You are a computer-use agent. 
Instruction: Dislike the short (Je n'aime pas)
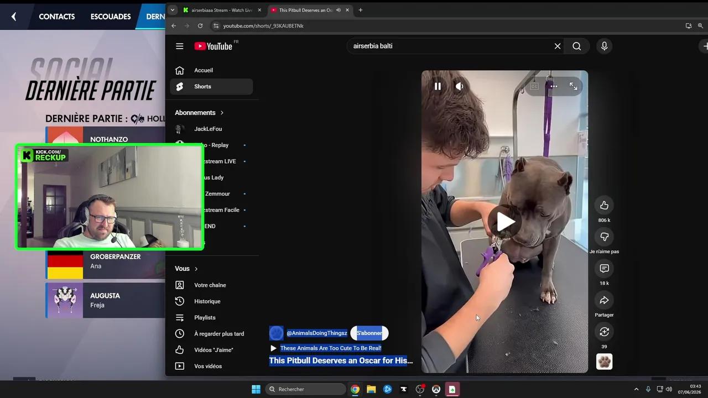pos(604,237)
